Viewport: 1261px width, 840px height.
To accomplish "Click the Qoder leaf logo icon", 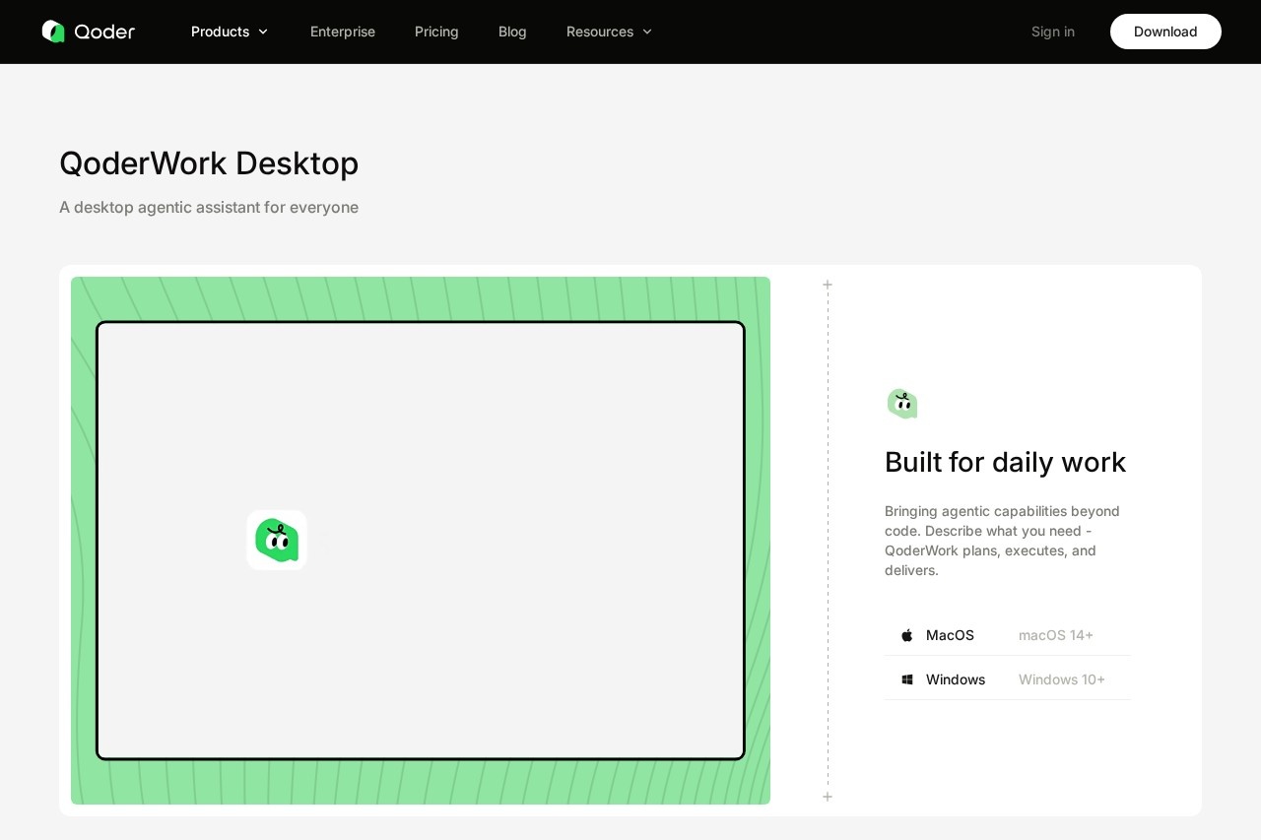I will click(x=53, y=32).
